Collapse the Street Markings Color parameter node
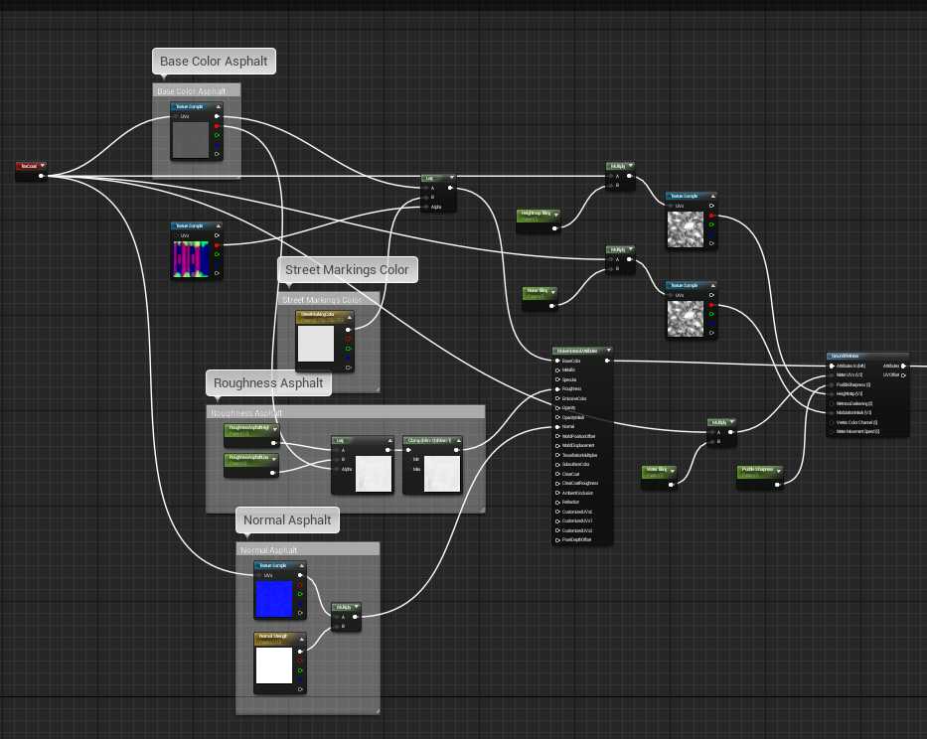The width and height of the screenshot is (927, 739). tap(350, 318)
